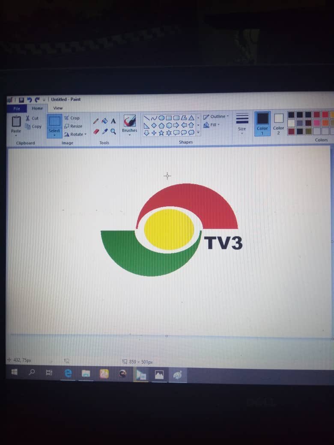Choose the Right triangle shape

146,125
